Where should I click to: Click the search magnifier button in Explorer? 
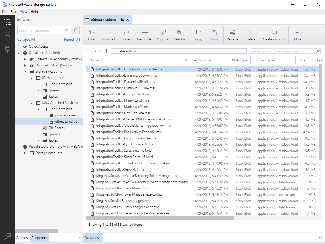[x=75, y=30]
